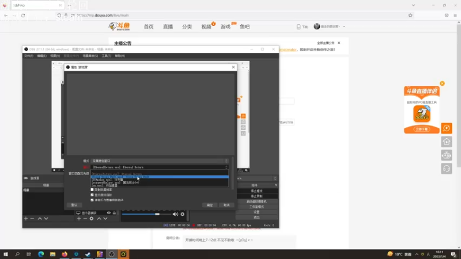Open OBS 设置 settings button
Screen dimensions: 461x259
coord(256,212)
